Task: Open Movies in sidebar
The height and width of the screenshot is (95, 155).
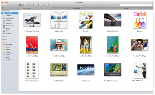Action: (10, 28)
